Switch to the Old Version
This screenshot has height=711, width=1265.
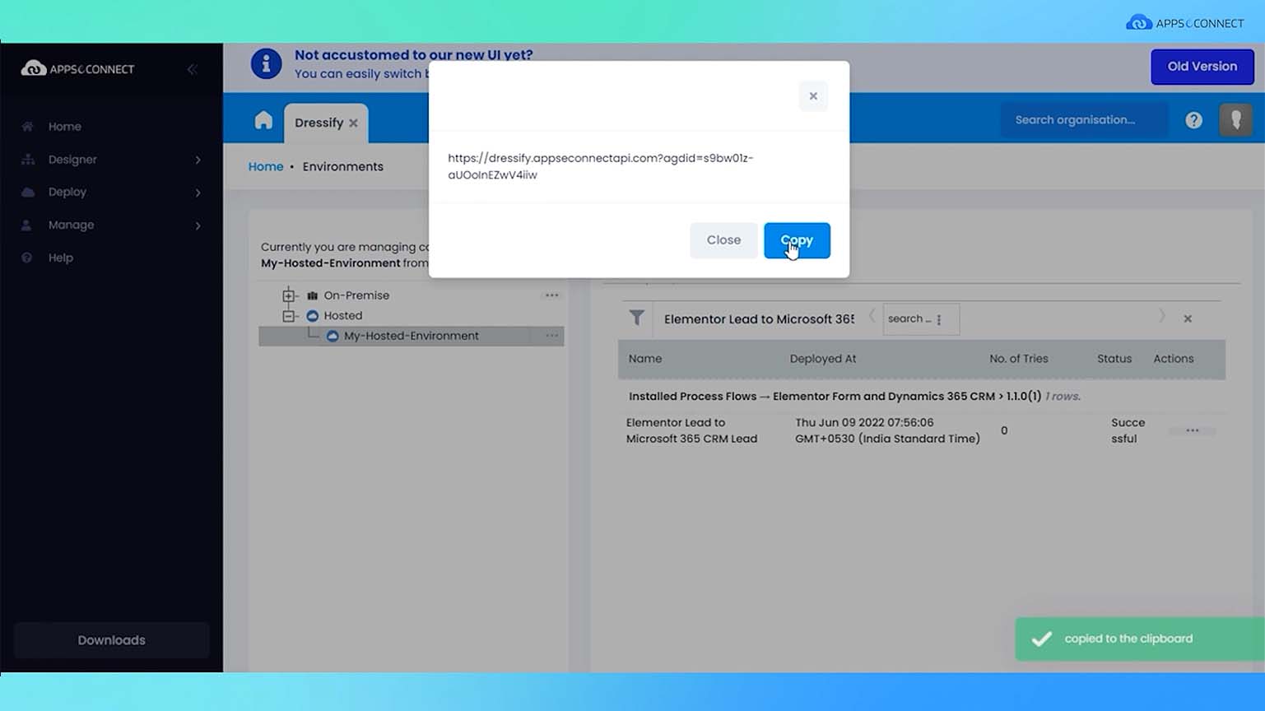1202,67
